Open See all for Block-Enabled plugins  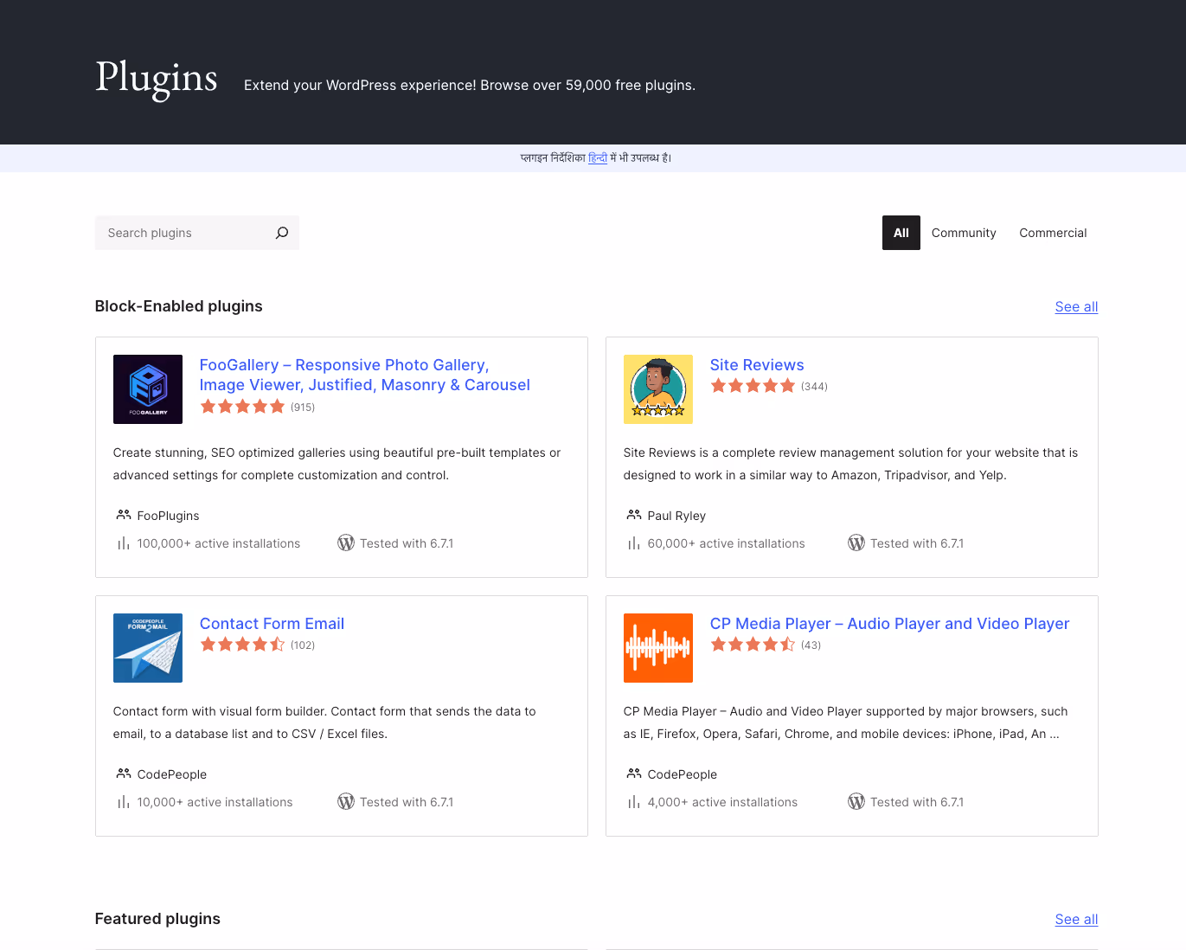click(x=1076, y=306)
